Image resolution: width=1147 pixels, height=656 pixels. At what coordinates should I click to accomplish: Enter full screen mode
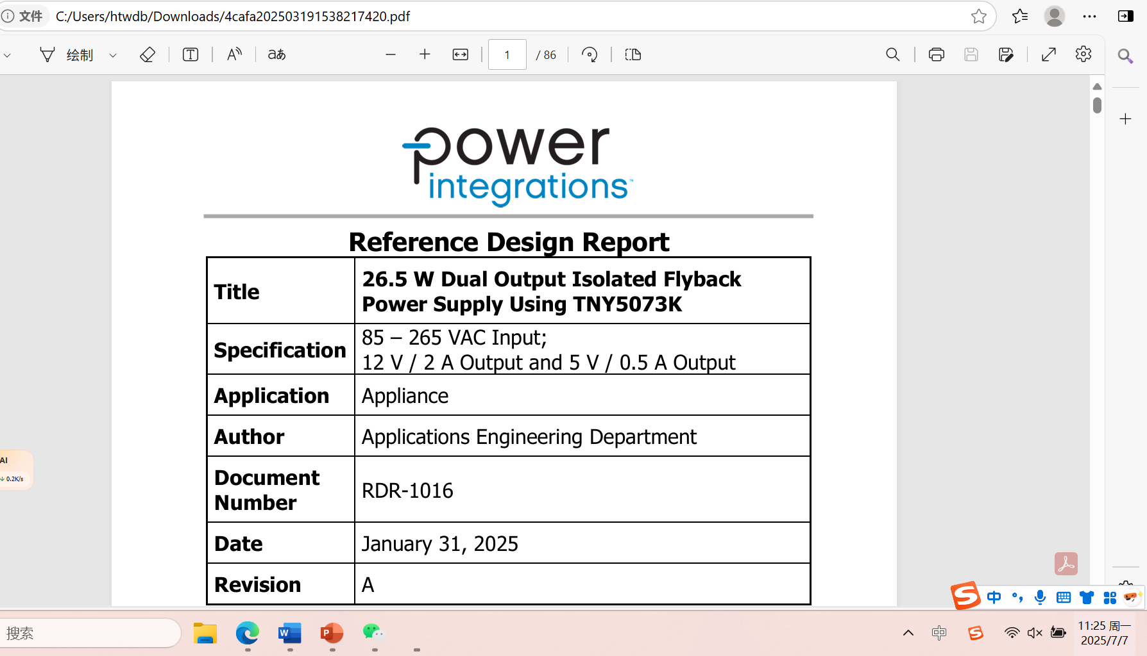pos(1049,54)
